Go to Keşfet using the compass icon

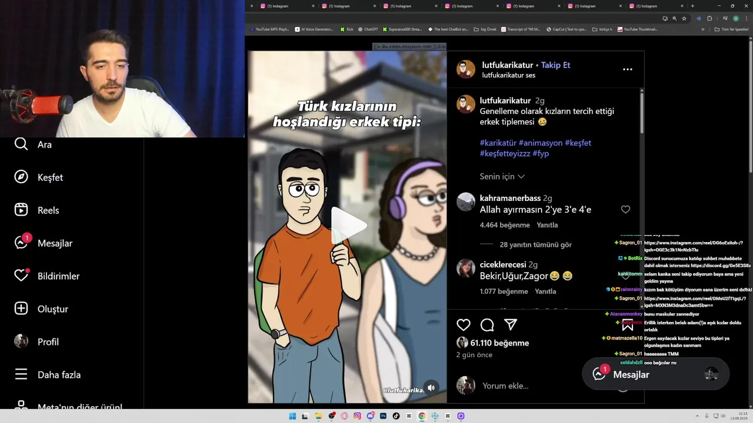[x=21, y=177]
